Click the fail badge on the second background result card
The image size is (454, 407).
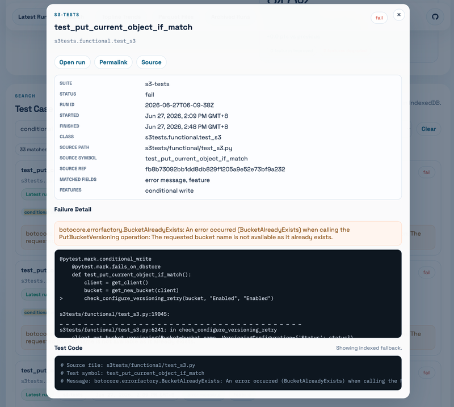coord(427,273)
